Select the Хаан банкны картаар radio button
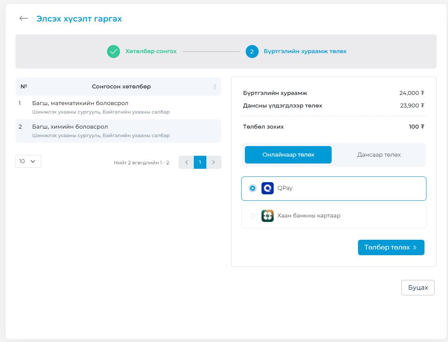Screen dimensions: 448x342 click(x=253, y=216)
